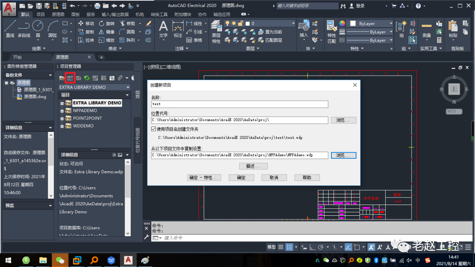Viewport: 475px width, 267px height.
Task: Click the green refresh icon in 项目管理器
Action: click(x=87, y=78)
